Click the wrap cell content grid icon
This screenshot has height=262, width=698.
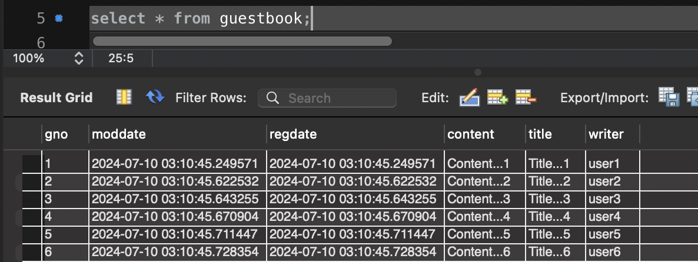click(124, 97)
